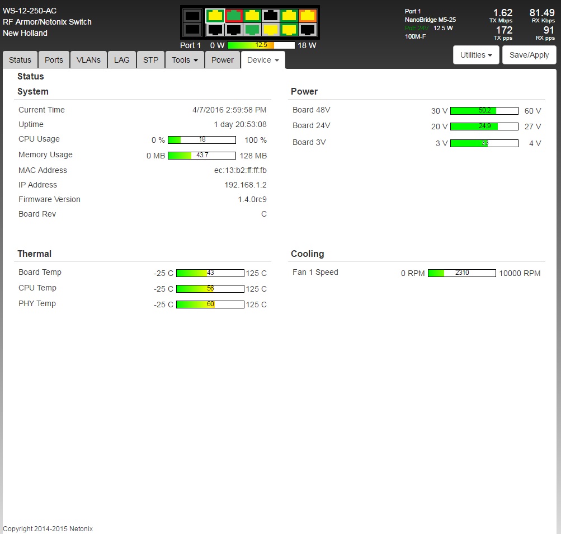Screen dimensions: 561x534
Task: Open the Utilities dropdown
Action: pos(476,55)
